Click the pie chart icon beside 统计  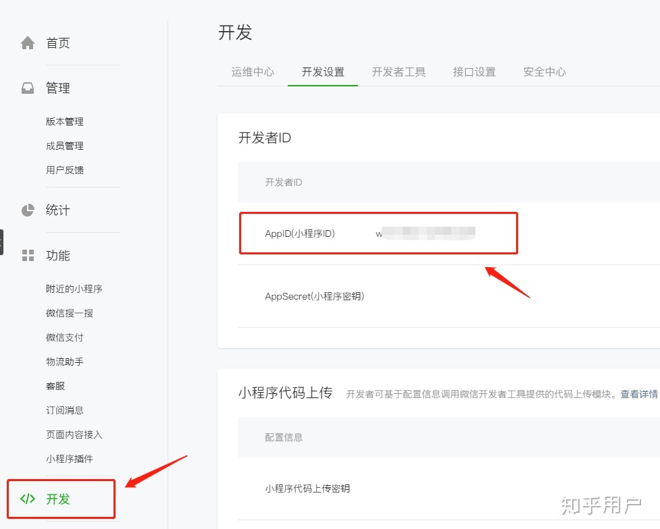click(x=28, y=211)
